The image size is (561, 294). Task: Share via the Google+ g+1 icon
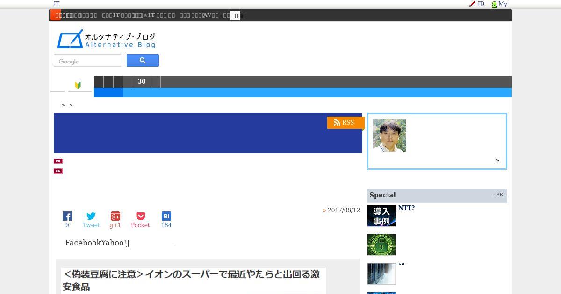115,216
